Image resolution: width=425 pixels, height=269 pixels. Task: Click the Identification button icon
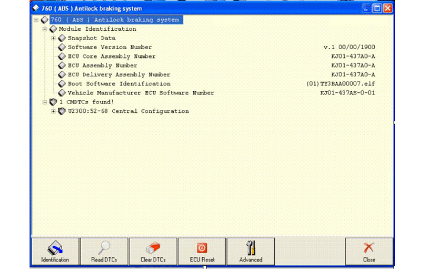click(55, 248)
